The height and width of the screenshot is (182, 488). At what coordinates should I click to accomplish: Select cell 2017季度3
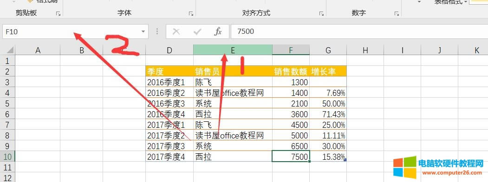click(x=169, y=146)
